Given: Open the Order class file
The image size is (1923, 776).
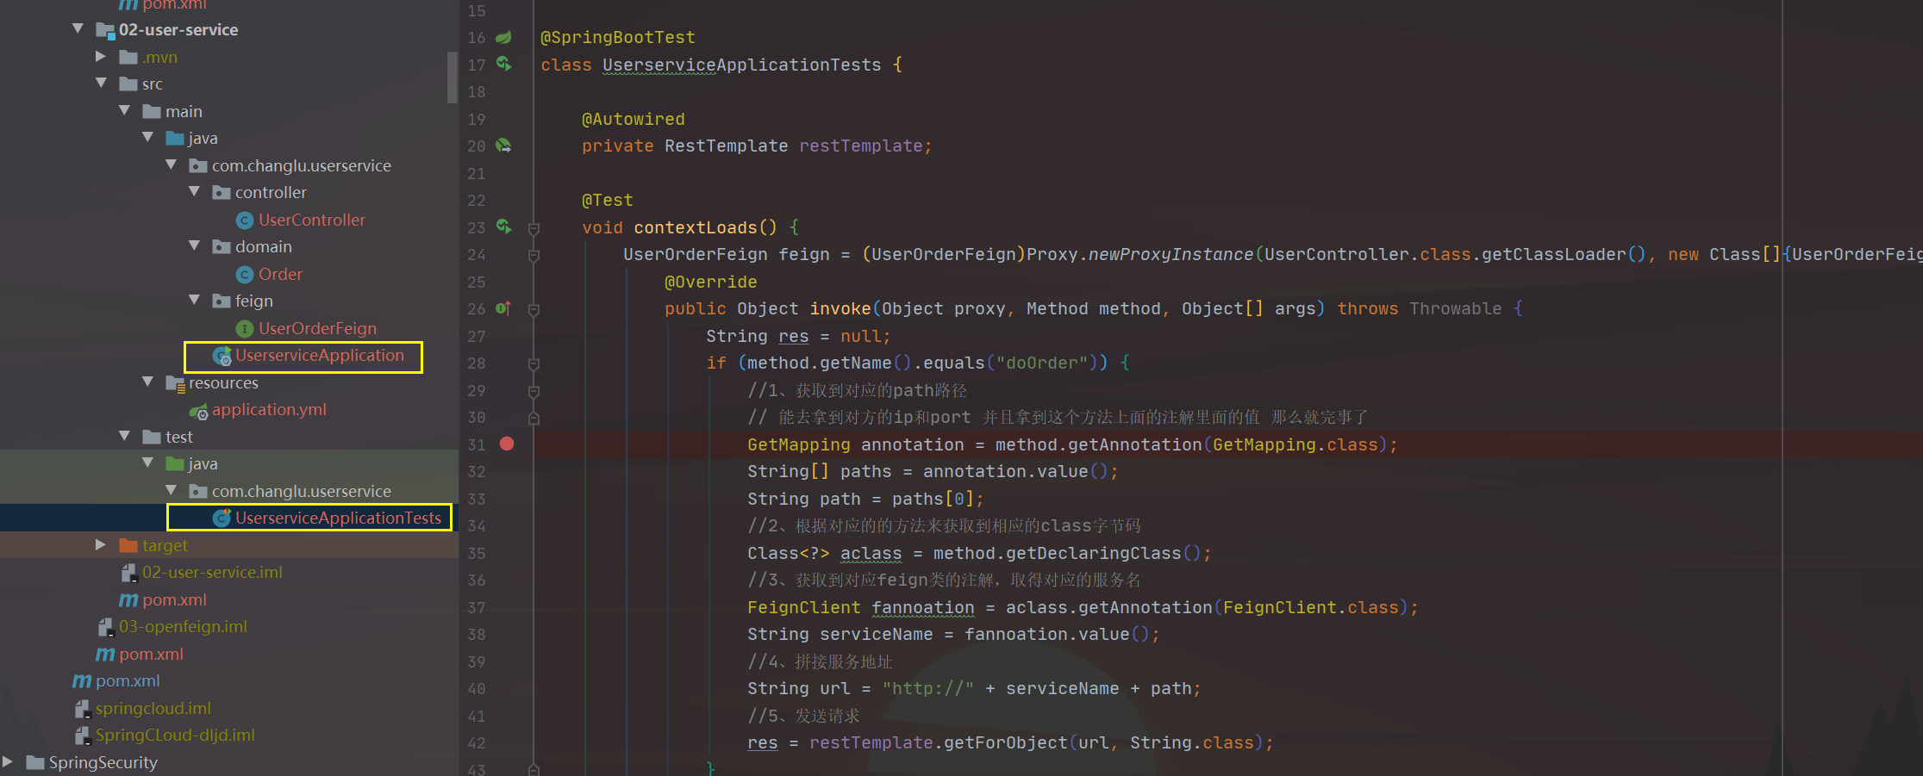Looking at the screenshot, I should pos(280,275).
